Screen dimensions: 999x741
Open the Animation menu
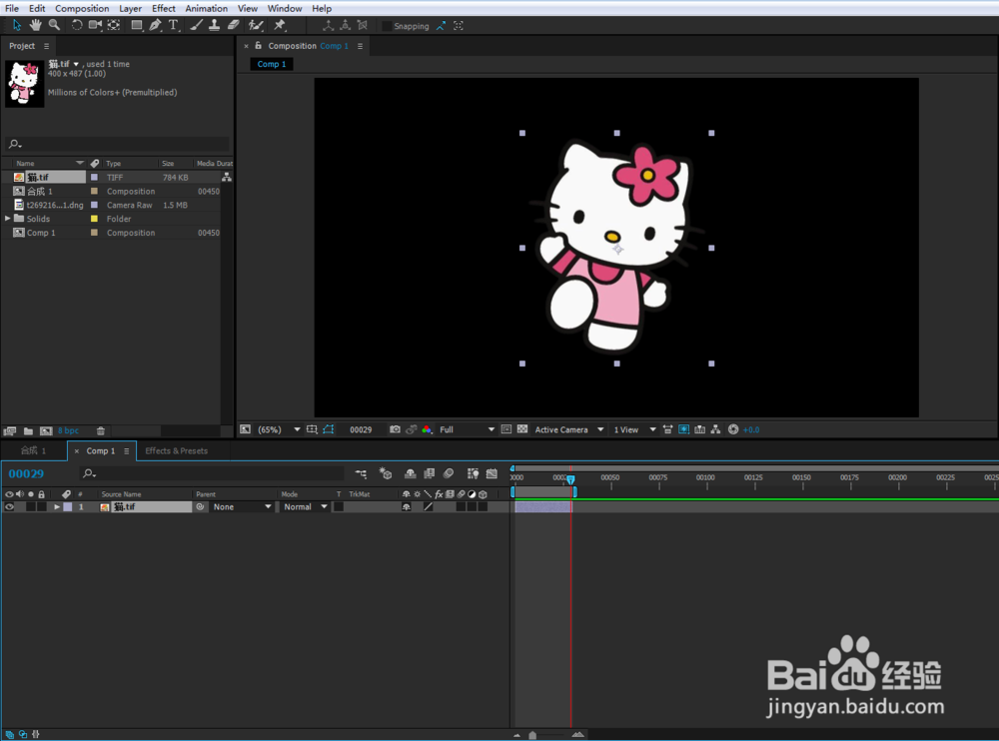pyautogui.click(x=206, y=8)
